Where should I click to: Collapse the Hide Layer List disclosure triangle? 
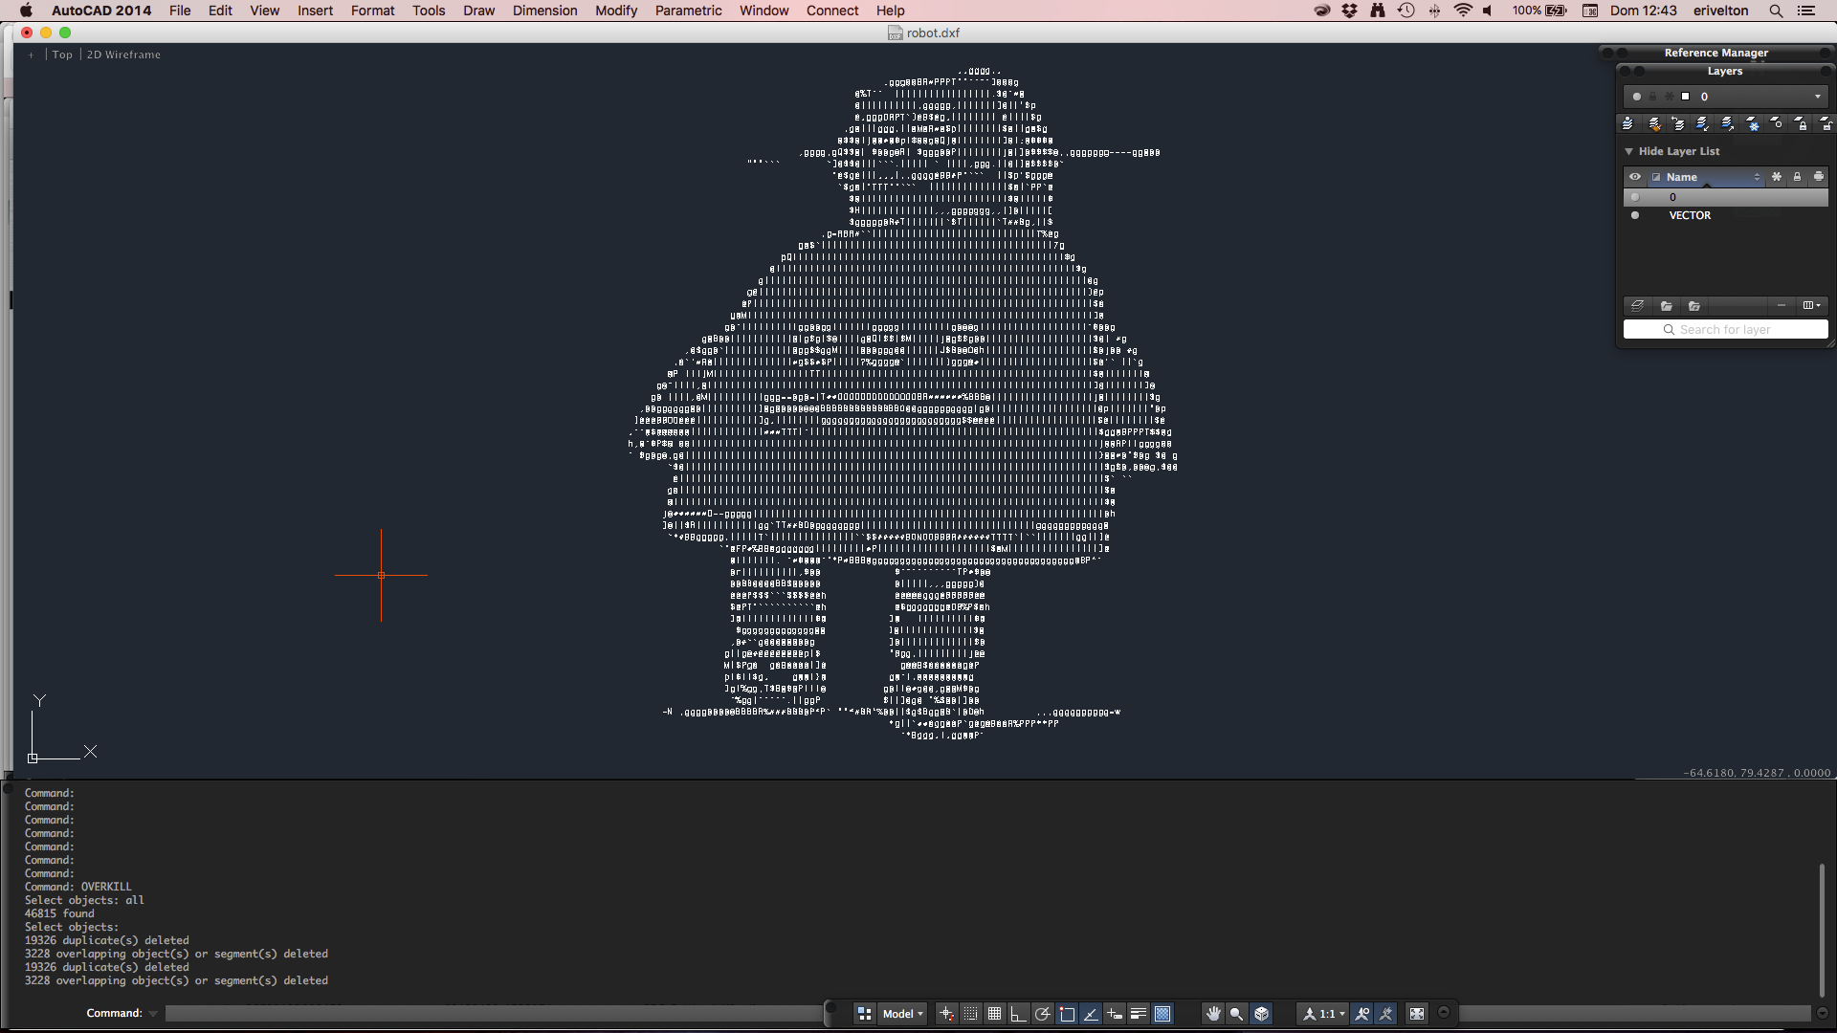[x=1628, y=151]
